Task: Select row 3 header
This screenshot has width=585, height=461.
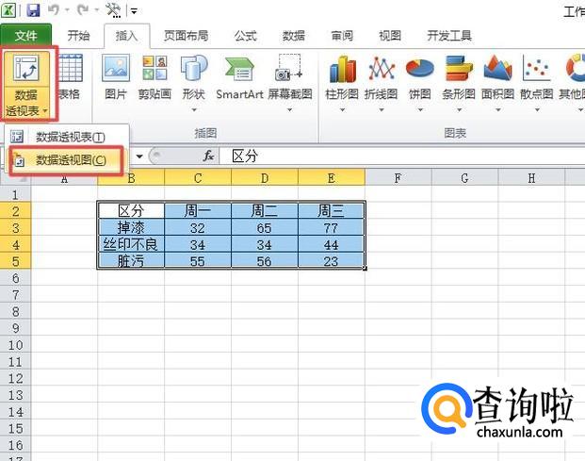Action: [x=15, y=228]
